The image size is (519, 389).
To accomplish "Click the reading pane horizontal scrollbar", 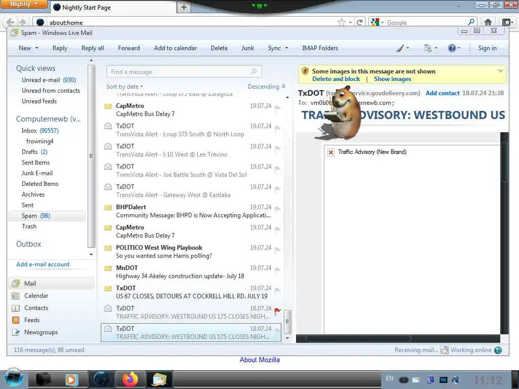I will point(358,338).
